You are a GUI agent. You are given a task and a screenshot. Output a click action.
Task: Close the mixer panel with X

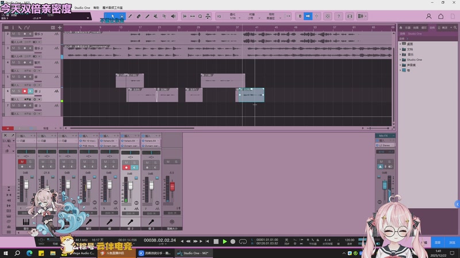coord(5,135)
